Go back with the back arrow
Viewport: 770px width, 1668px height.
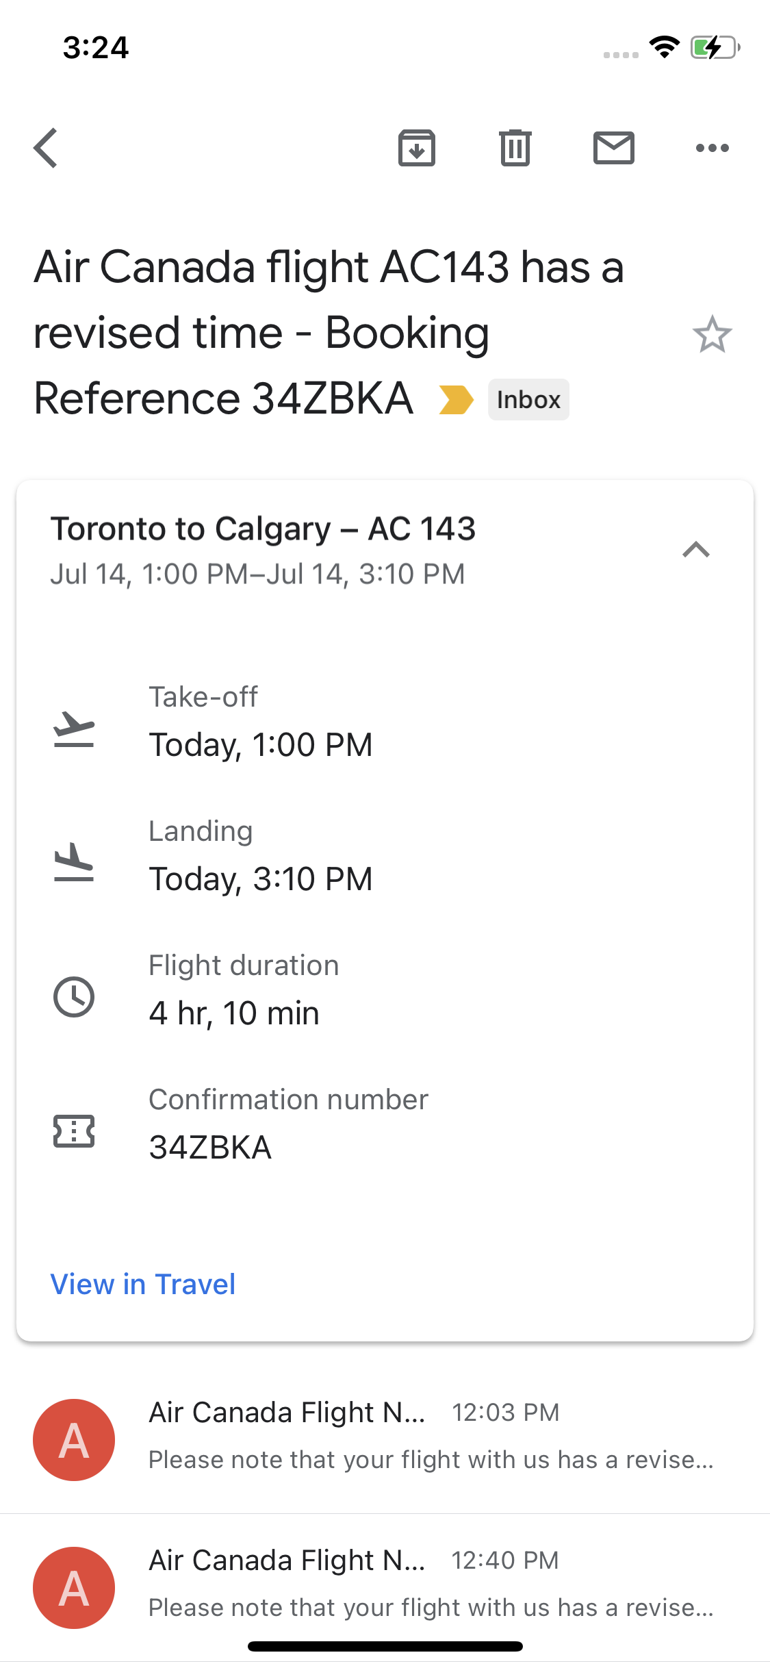[46, 148]
